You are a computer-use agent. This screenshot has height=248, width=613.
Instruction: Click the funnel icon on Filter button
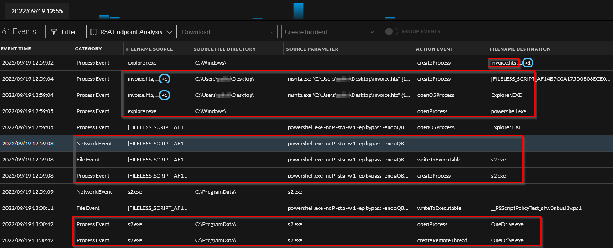click(x=54, y=32)
